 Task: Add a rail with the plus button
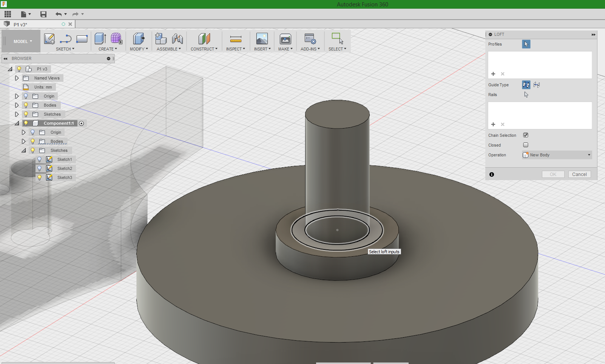[493, 124]
